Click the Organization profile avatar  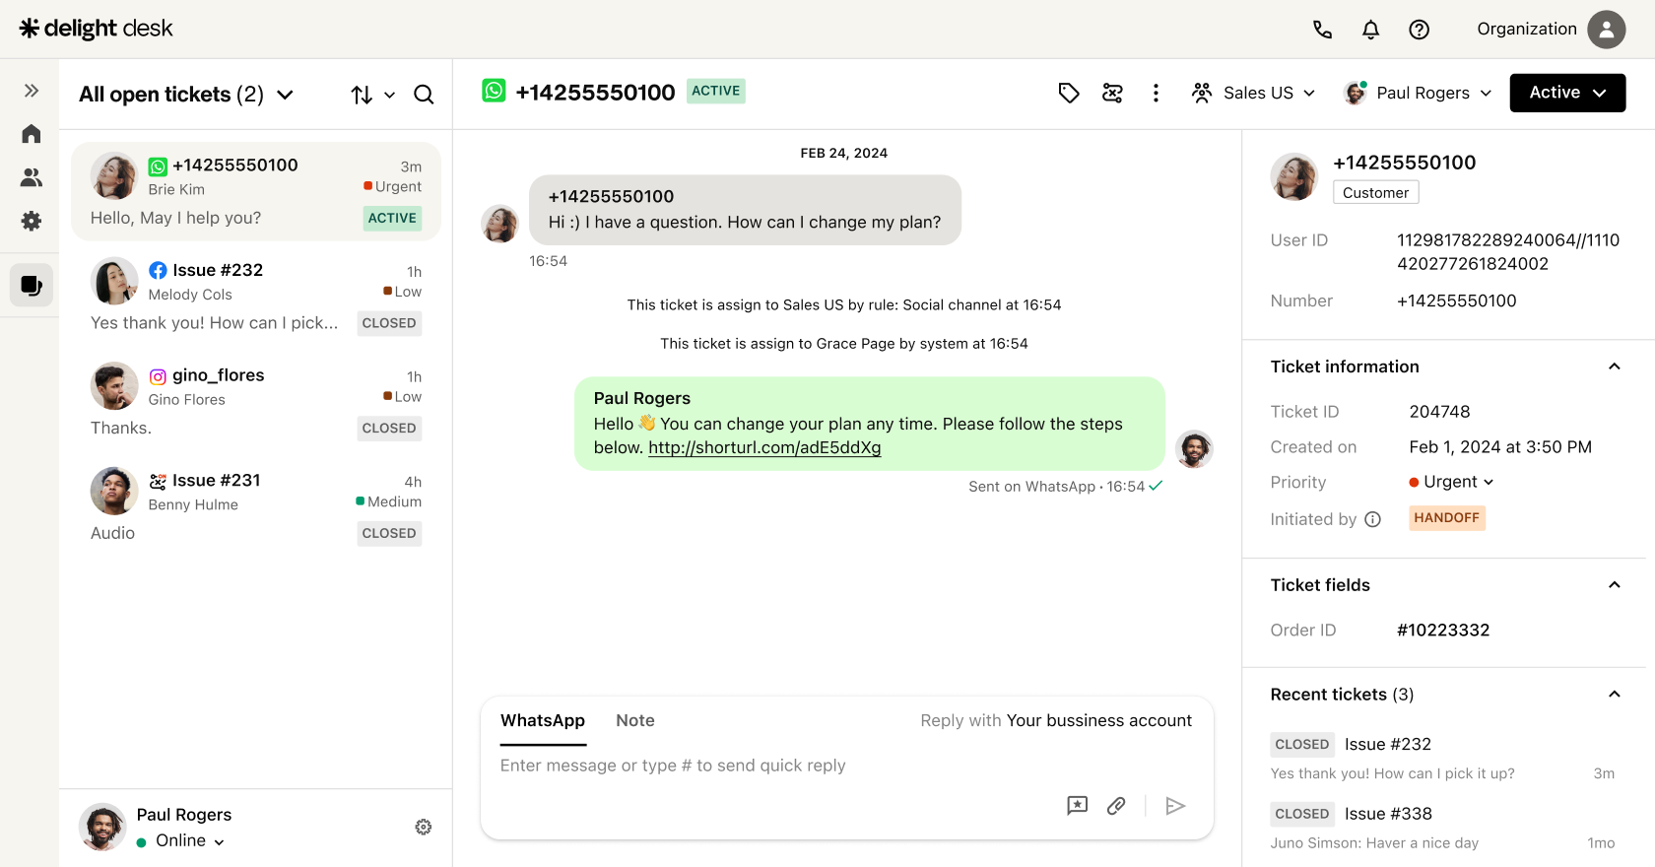[1606, 30]
